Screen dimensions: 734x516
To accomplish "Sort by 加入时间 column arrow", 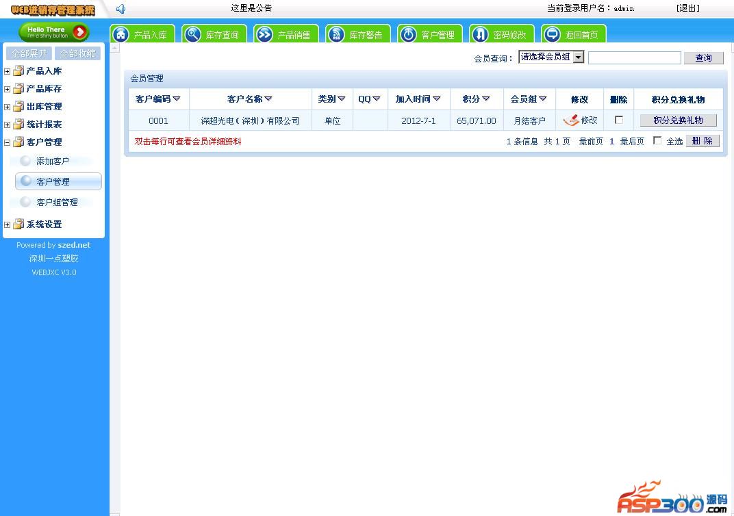I will point(437,99).
